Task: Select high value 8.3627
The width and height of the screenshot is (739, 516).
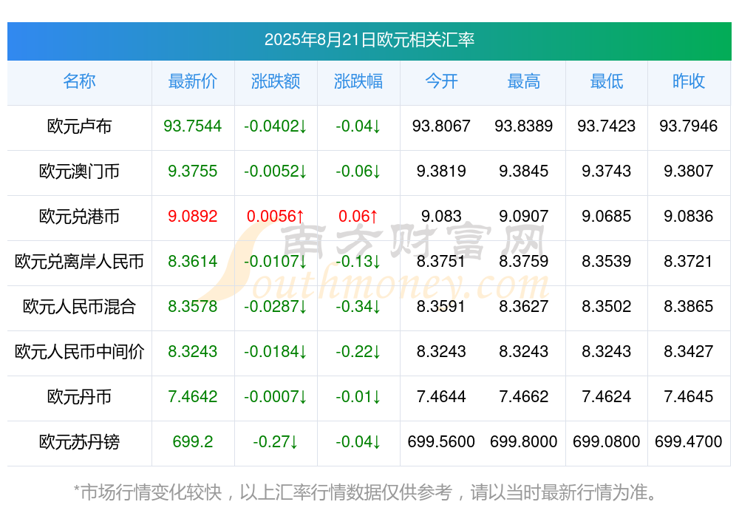Action: (524, 307)
